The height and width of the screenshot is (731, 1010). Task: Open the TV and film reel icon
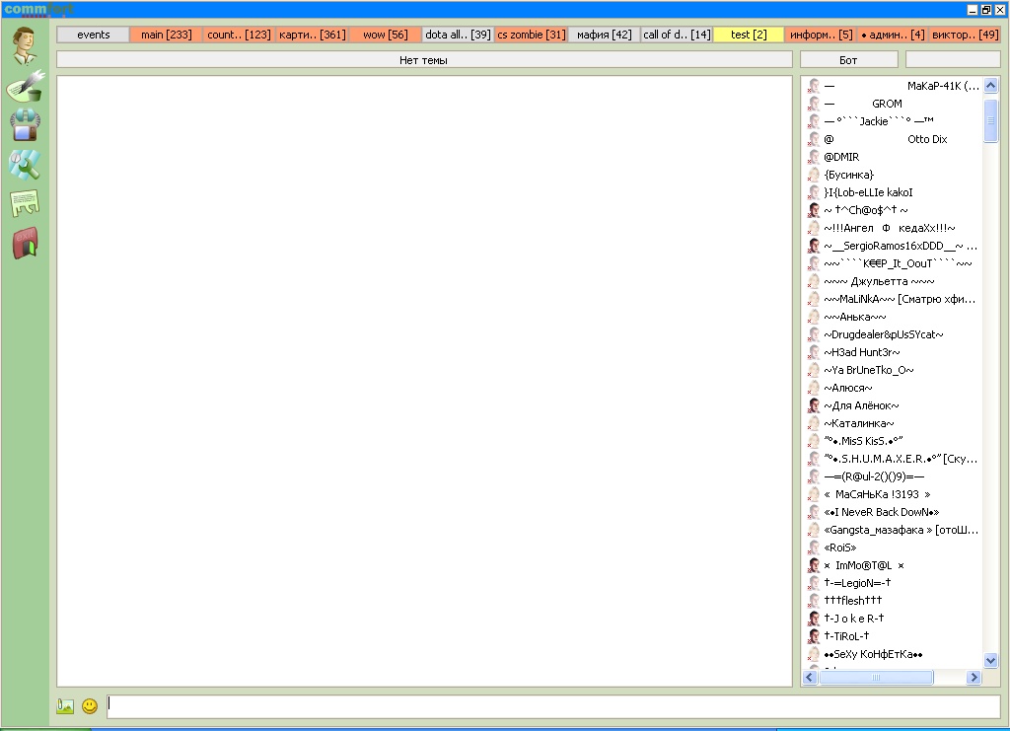25,124
